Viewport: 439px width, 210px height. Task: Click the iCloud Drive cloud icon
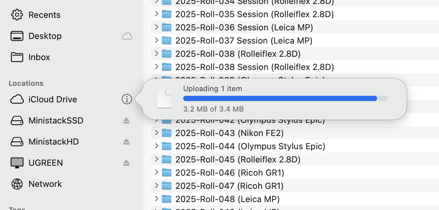click(17, 99)
